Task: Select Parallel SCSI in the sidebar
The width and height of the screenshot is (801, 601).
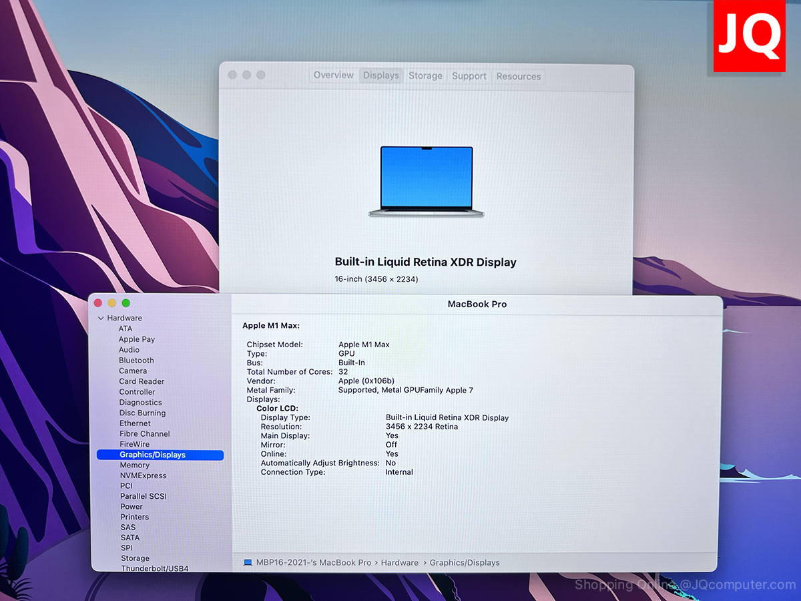Action: click(143, 496)
